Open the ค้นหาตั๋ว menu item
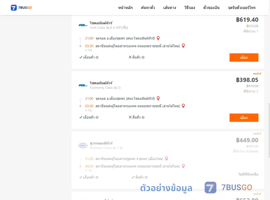 [148, 7]
